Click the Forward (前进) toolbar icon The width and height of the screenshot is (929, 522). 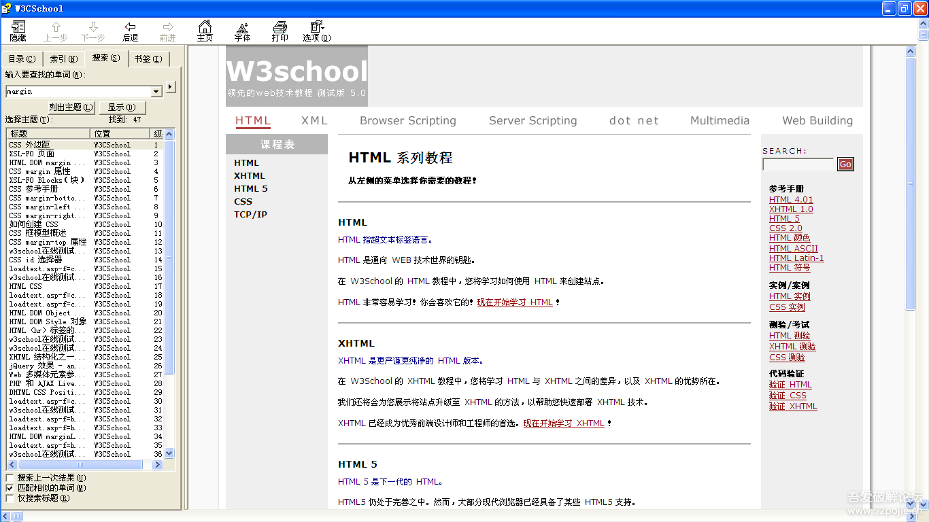167,31
